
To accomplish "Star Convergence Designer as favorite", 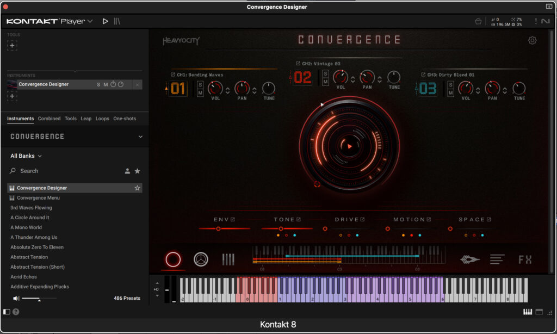I will 138,187.
